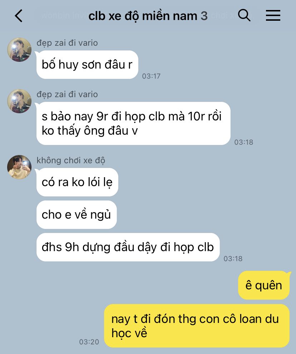296x354 pixels.
Task: Tap second sender name đẹp zai đi vario
Action: point(67,94)
